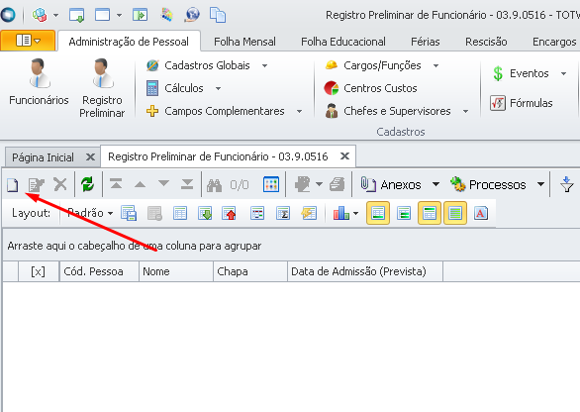Open the Eventos button
The height and width of the screenshot is (412, 580).
(x=530, y=73)
